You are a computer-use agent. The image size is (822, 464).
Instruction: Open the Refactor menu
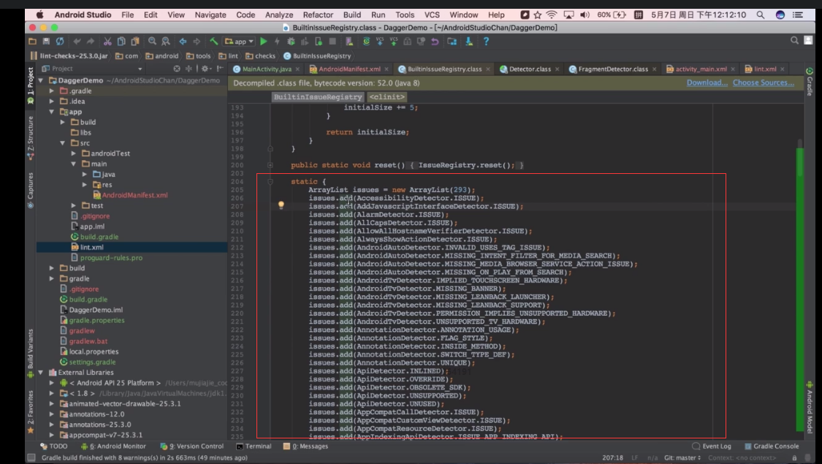(318, 15)
